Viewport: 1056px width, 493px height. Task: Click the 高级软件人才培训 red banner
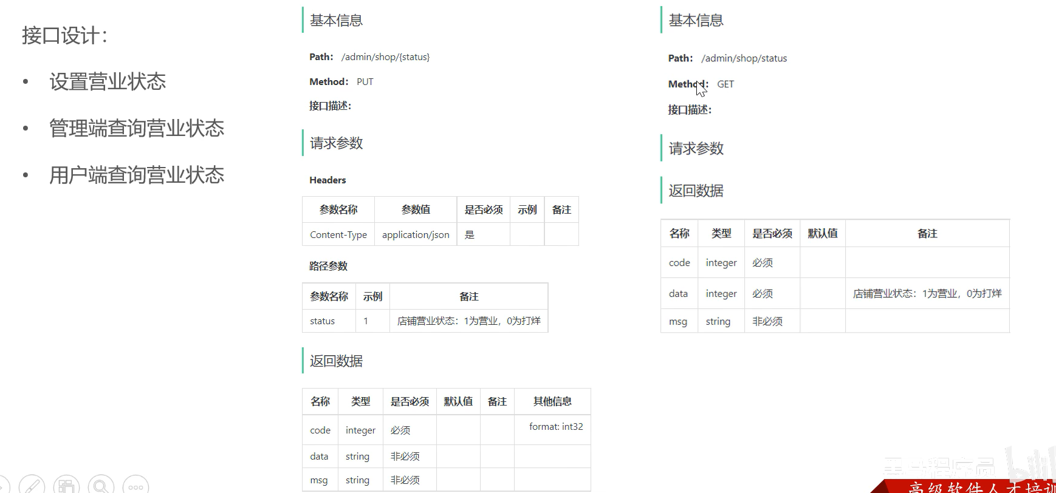(x=978, y=487)
